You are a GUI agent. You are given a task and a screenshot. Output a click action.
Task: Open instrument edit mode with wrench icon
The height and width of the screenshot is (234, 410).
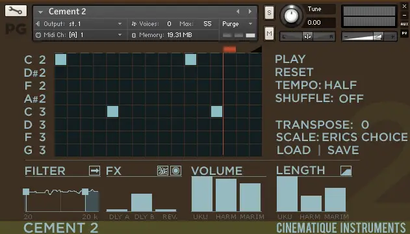16,10
